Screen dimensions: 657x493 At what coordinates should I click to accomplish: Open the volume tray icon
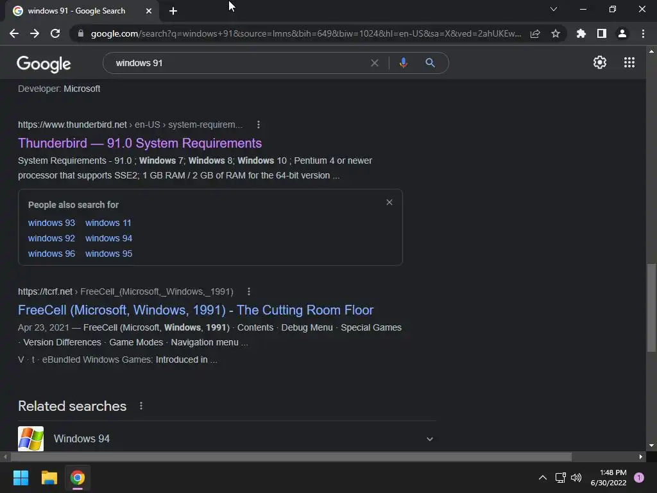[577, 478]
